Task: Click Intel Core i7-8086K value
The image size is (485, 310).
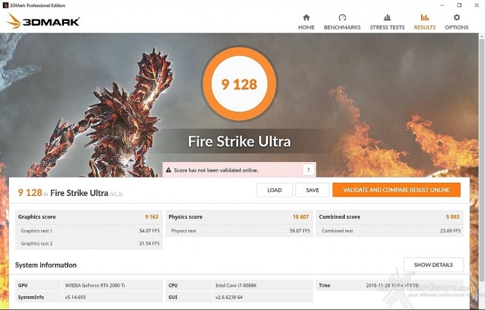Action: (236, 285)
